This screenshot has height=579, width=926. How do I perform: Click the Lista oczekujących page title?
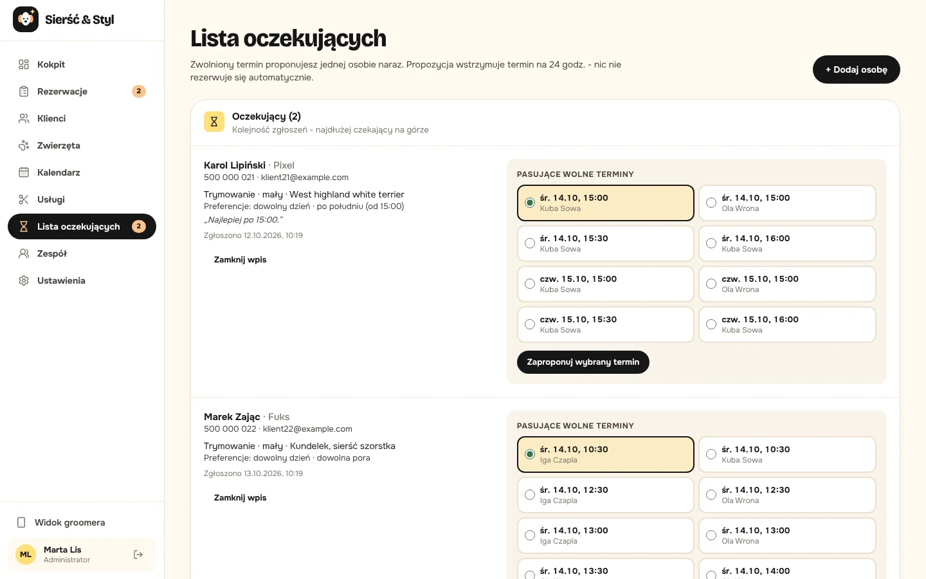288,39
